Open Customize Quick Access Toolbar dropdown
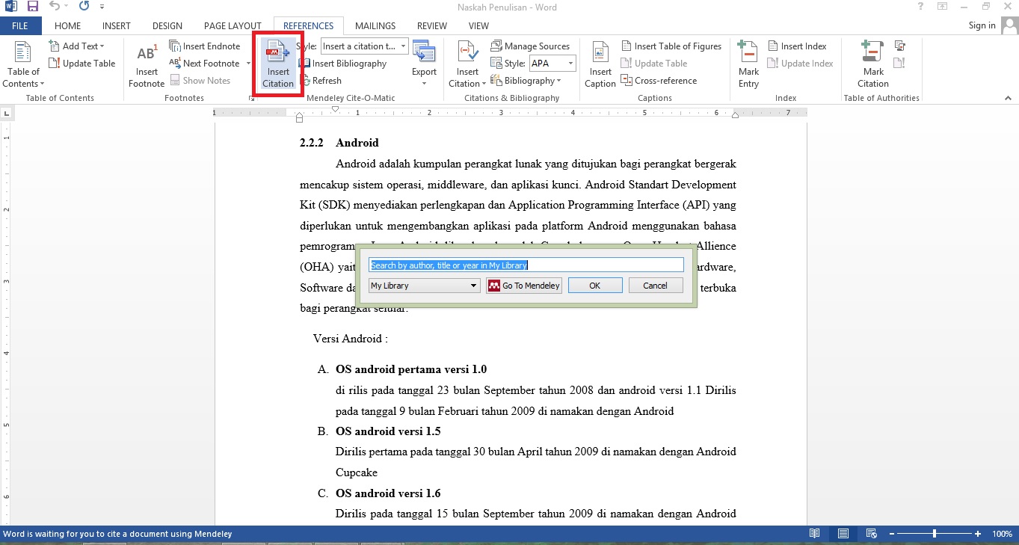The height and width of the screenshot is (545, 1019). pos(102,6)
